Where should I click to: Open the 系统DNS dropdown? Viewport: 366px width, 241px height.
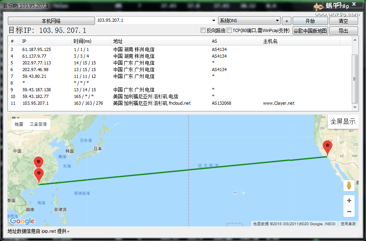277,21
